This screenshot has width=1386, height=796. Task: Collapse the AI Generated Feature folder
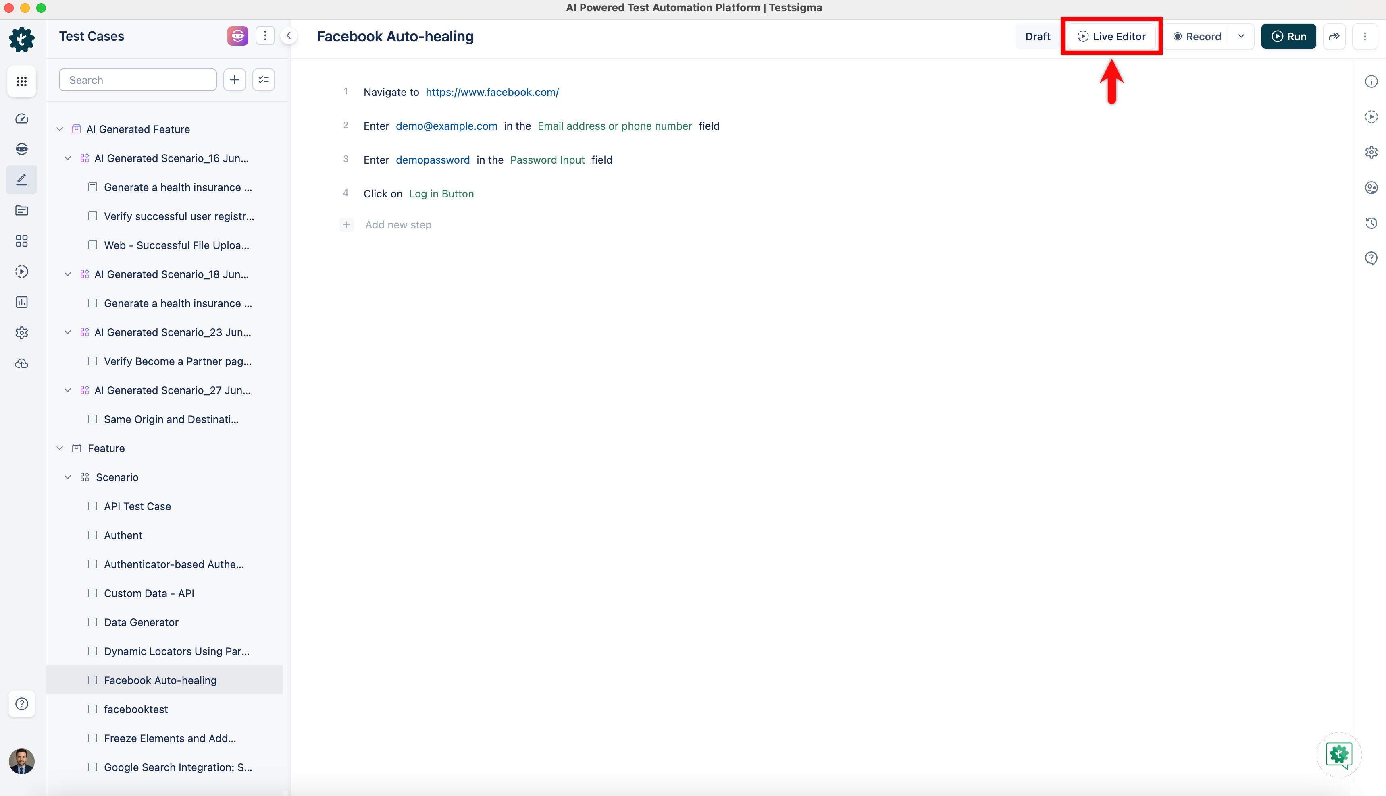point(60,129)
